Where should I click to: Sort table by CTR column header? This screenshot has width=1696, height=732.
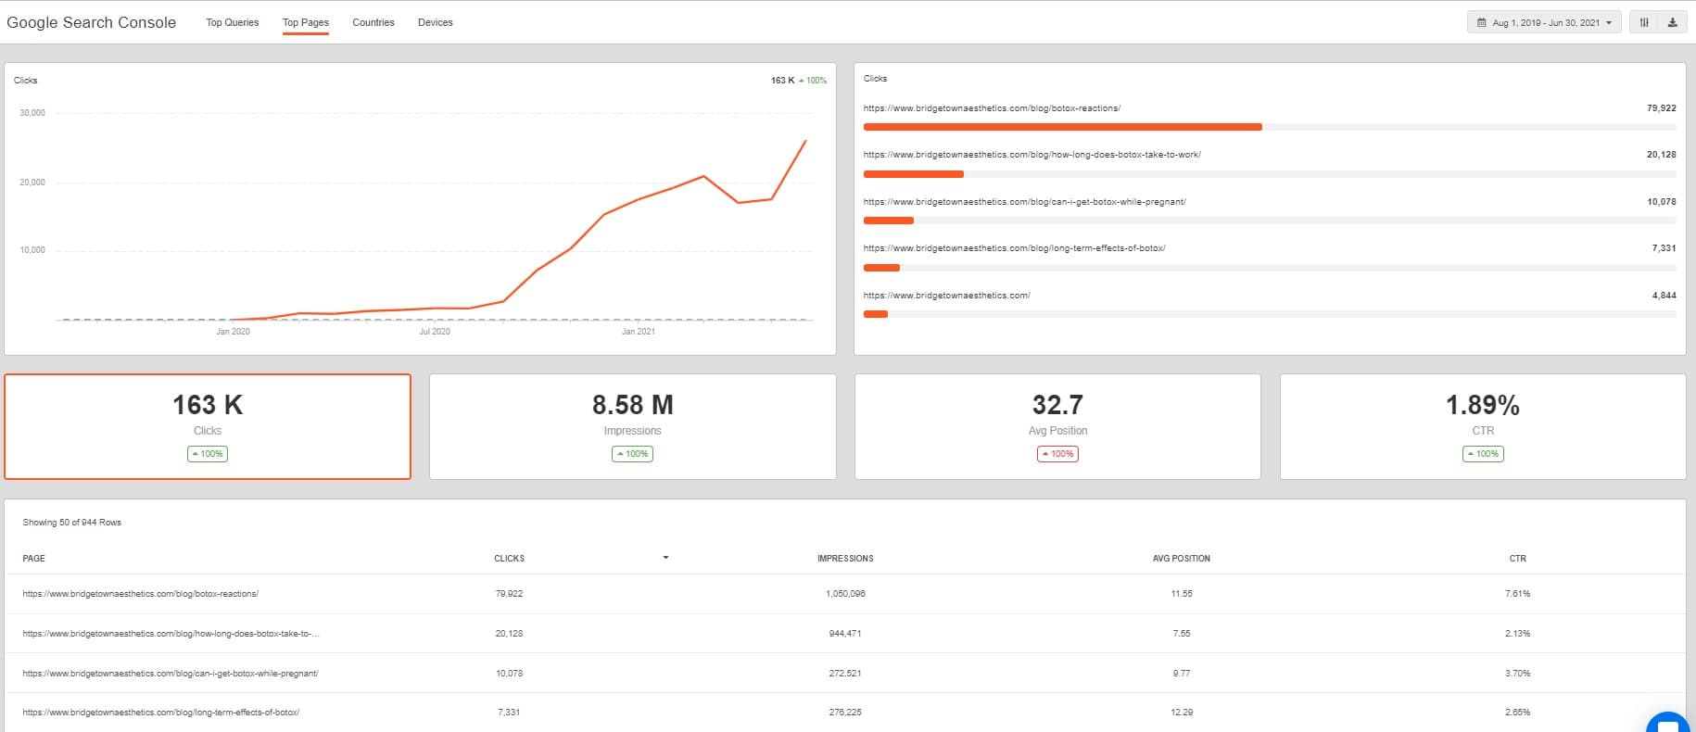[x=1517, y=559]
